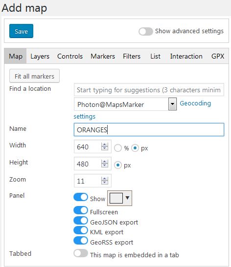Decrease the Height value with down arrow
The image size is (231, 267).
pyautogui.click(x=104, y=165)
